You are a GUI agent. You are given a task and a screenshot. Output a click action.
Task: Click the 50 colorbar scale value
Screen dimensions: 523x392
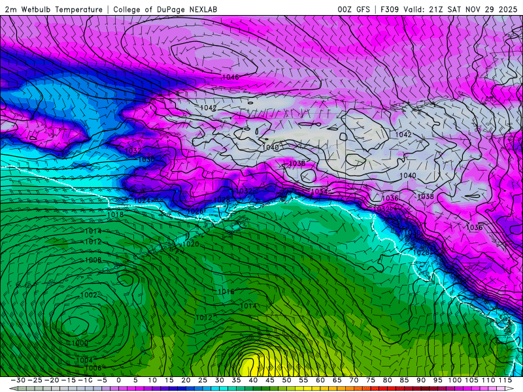(x=286, y=380)
